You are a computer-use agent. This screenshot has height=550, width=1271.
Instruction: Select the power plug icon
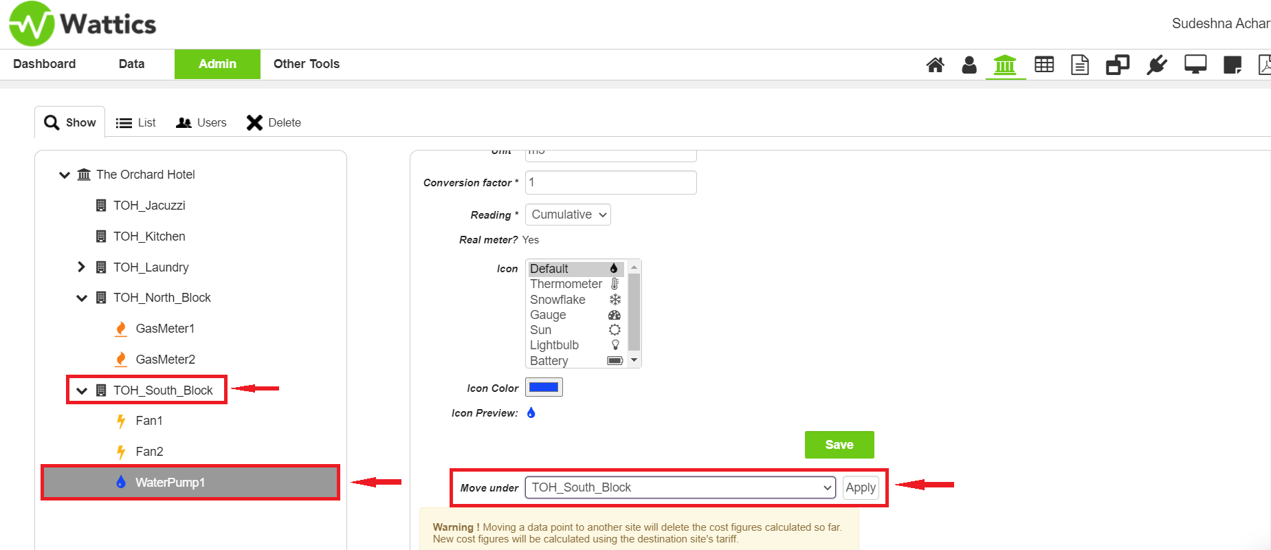pos(1157,65)
